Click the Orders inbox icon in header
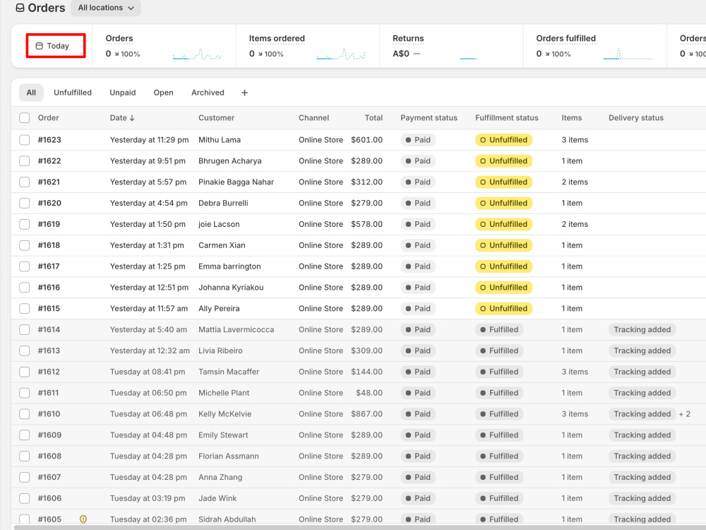The height and width of the screenshot is (530, 706). 20,8
